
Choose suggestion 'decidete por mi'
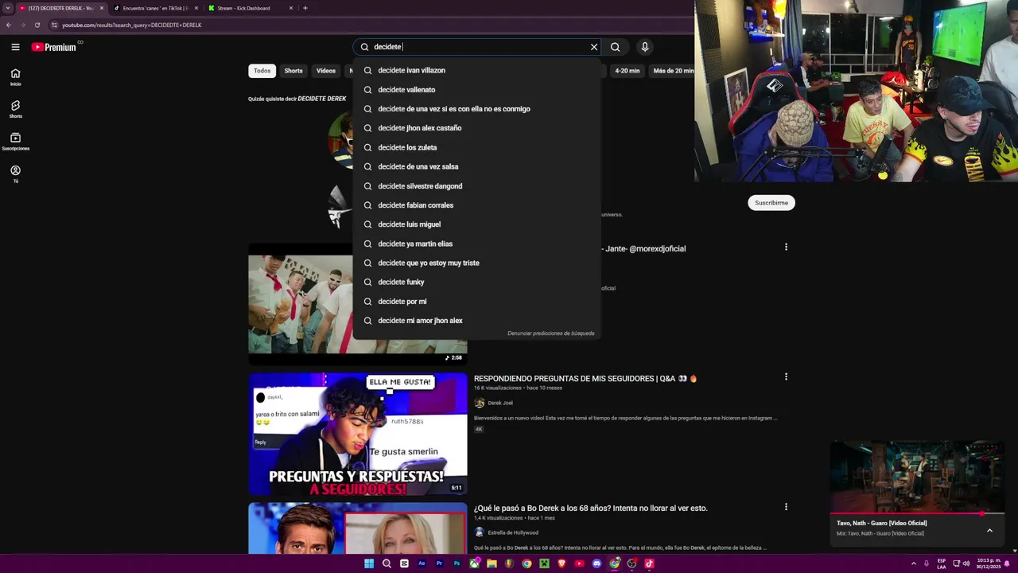click(476, 302)
